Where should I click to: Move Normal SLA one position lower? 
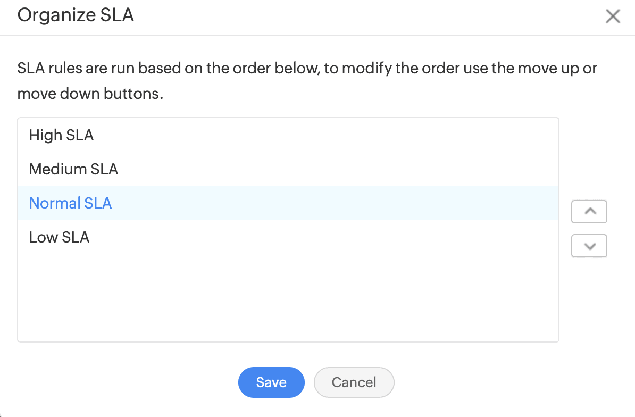click(x=589, y=246)
